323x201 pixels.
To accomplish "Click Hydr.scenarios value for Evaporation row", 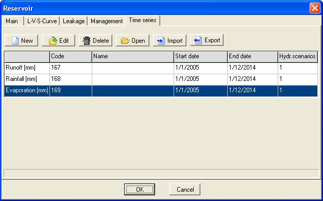I will coord(298,91).
